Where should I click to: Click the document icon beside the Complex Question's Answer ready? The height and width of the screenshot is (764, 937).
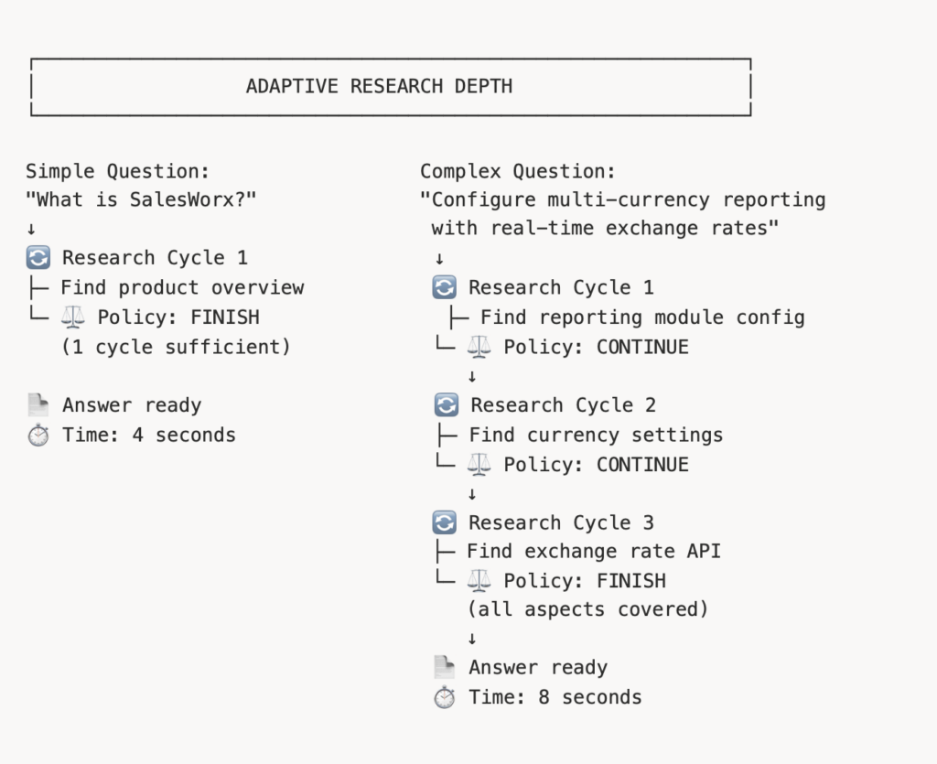(445, 667)
